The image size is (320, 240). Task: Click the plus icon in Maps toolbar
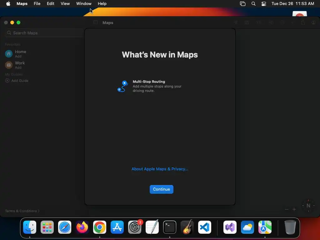click(292, 22)
